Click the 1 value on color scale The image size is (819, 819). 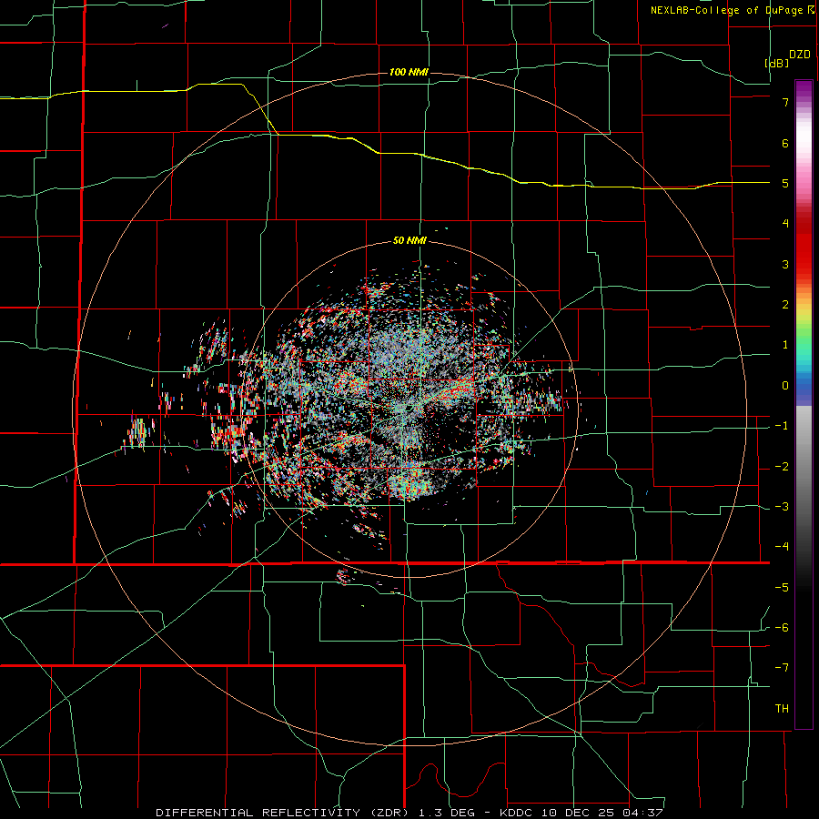pyautogui.click(x=785, y=345)
